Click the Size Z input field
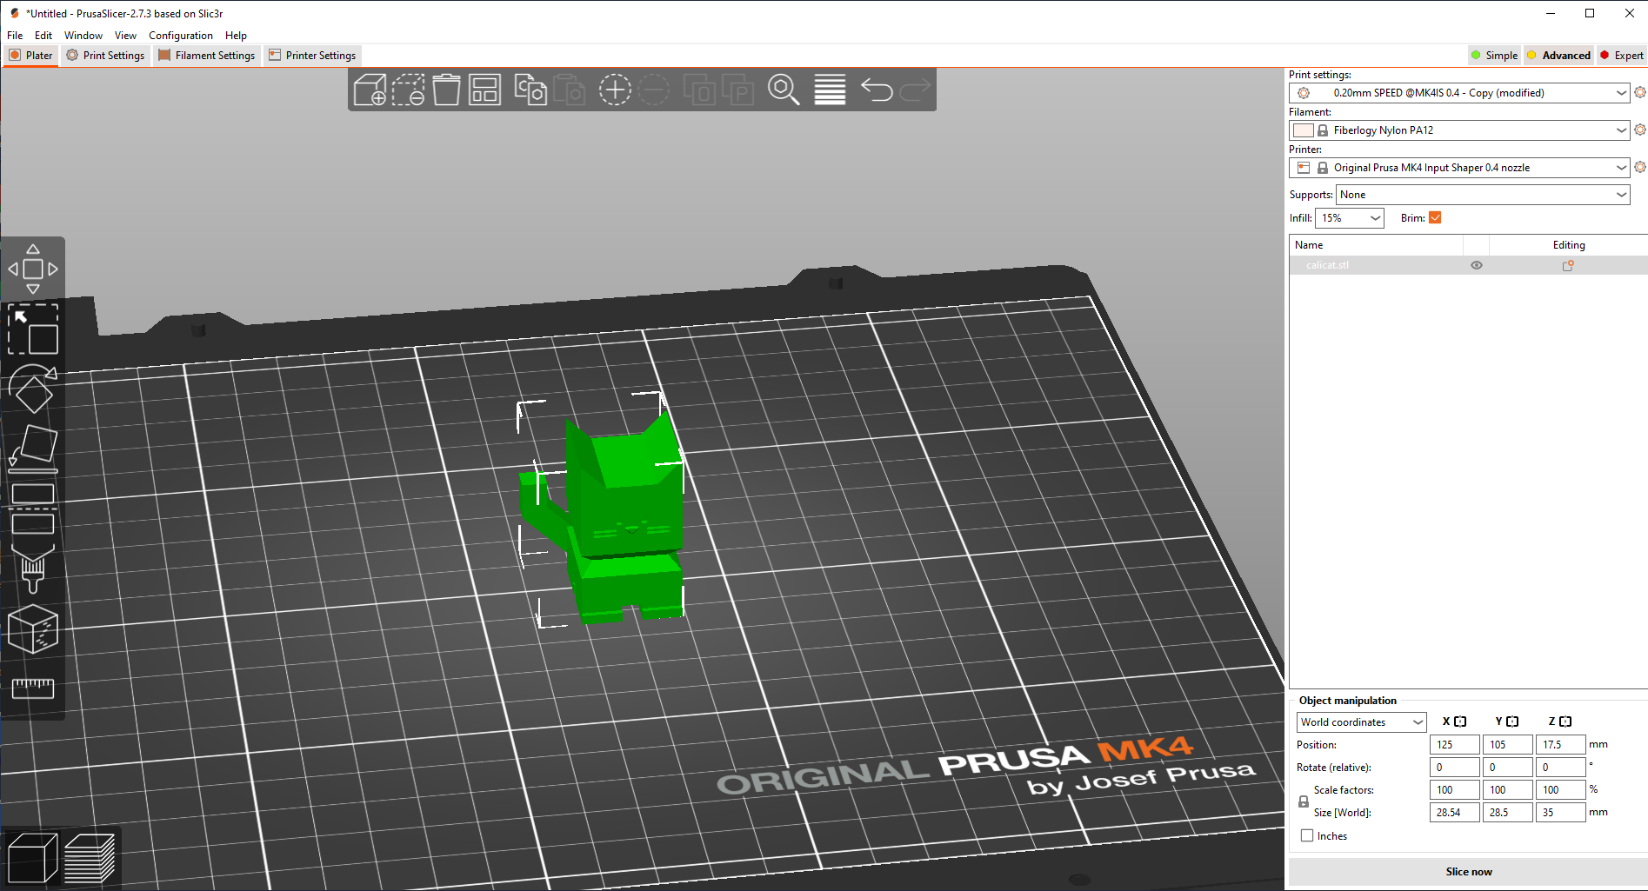Screen dimensions: 1648x891 [1560, 813]
